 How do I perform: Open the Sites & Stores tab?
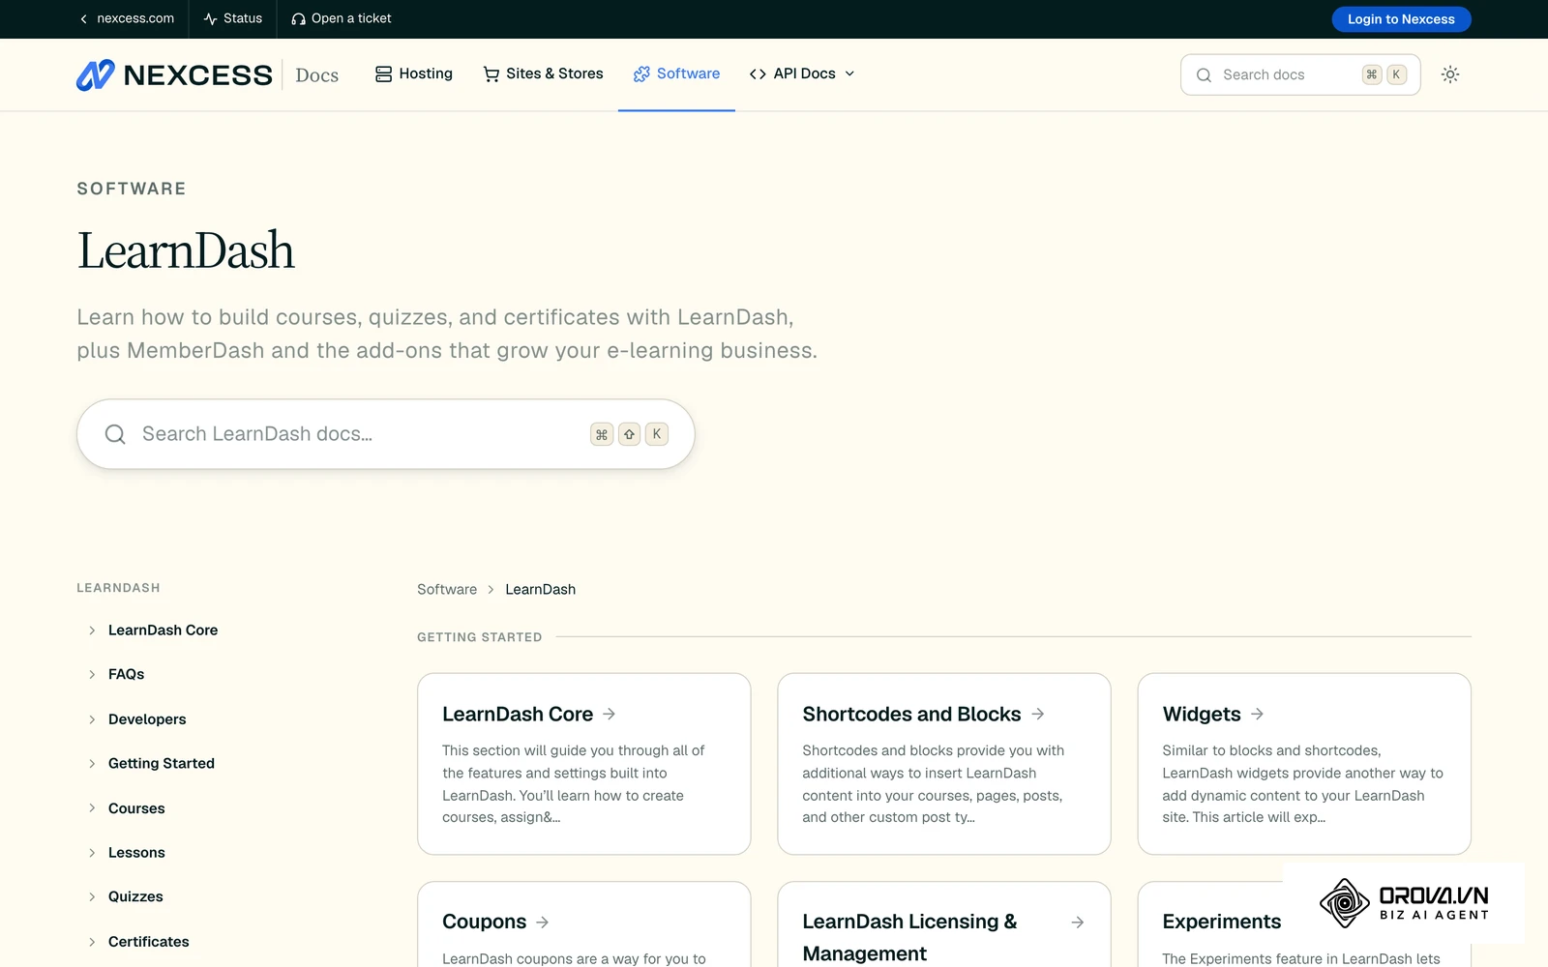point(543,73)
